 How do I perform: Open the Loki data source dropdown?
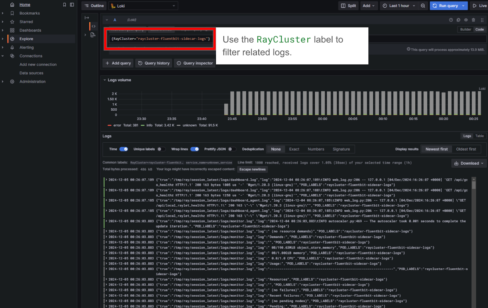click(x=143, y=6)
